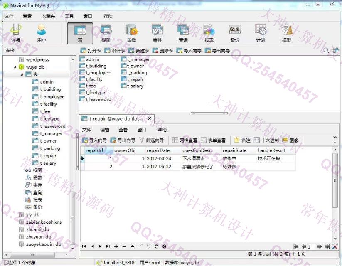
Task: Click the add record plus button
Action: (116, 246)
